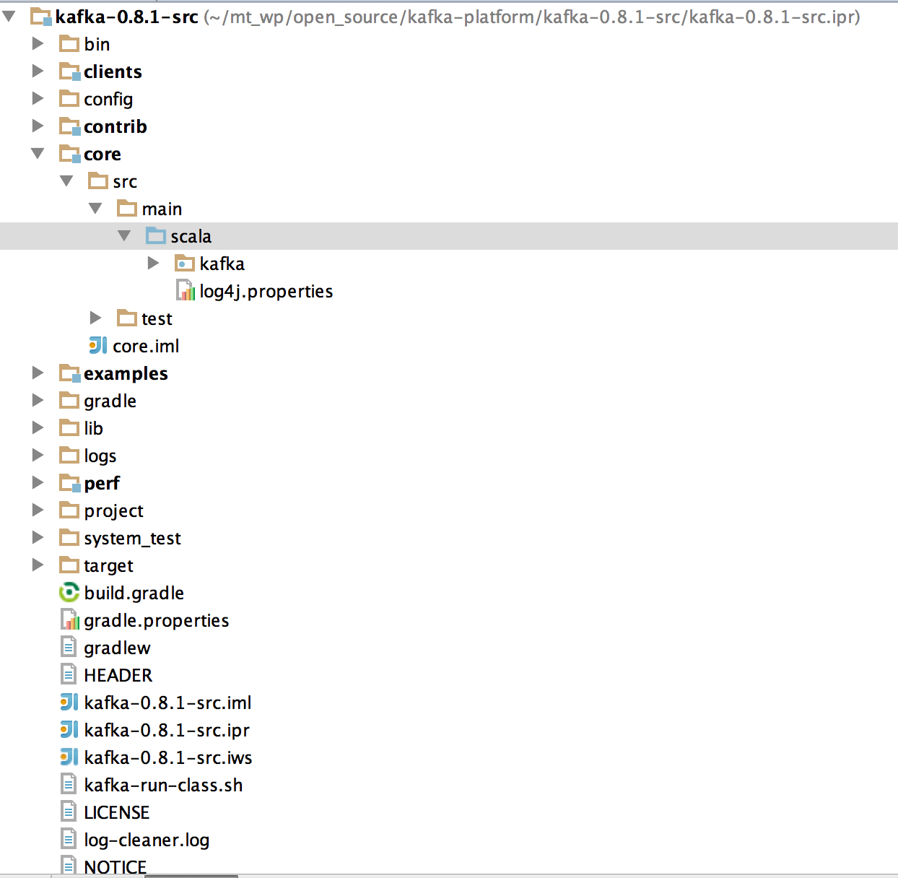Select the 'log4j.properties' file name
898x878 pixels.
point(266,291)
